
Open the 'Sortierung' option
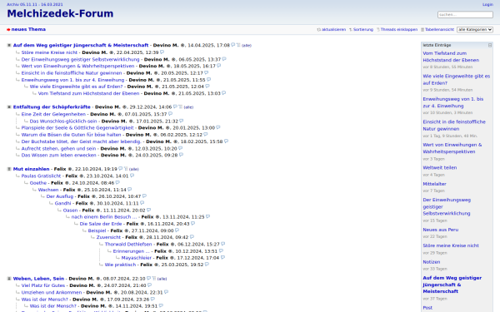point(362,29)
